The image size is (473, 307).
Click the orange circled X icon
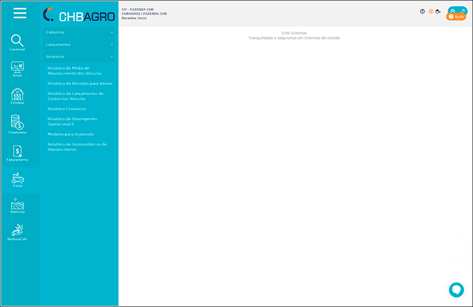tap(431, 11)
